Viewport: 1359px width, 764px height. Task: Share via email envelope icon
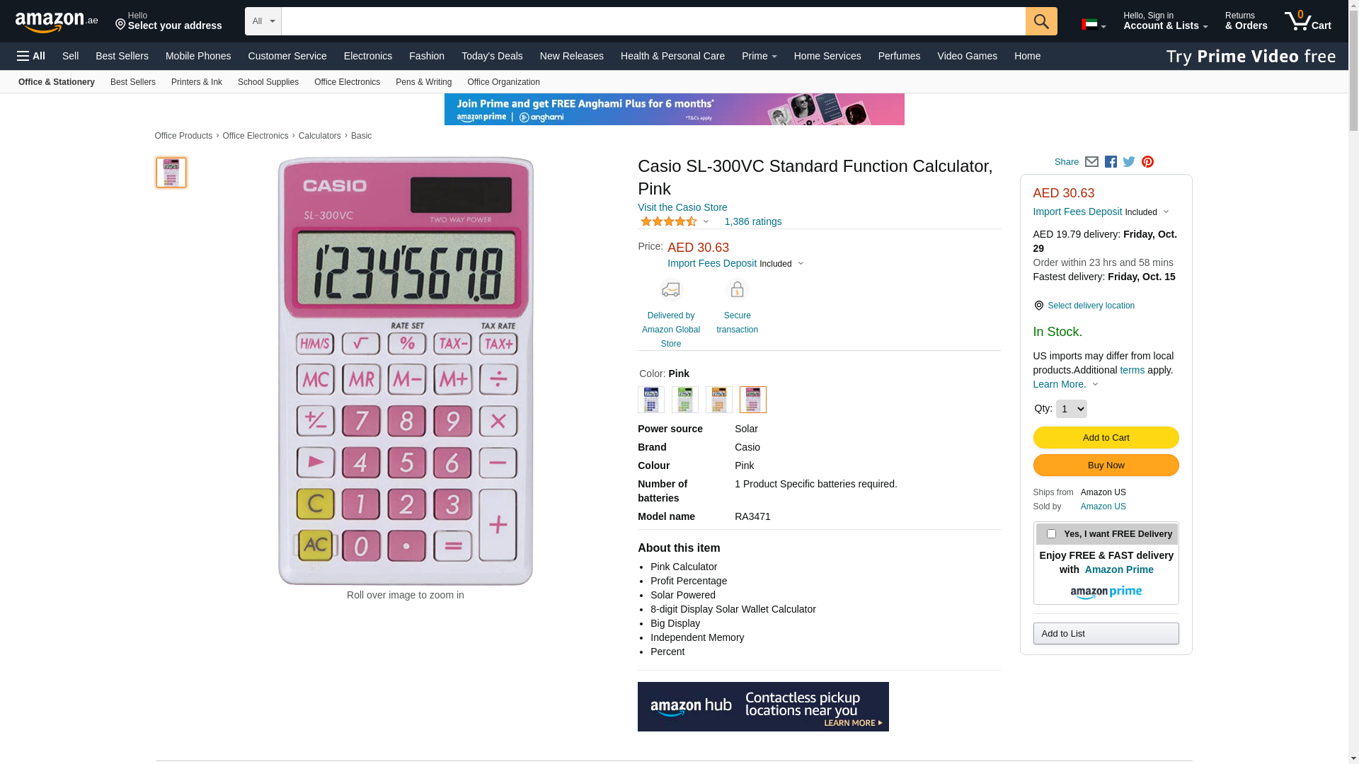point(1091,162)
